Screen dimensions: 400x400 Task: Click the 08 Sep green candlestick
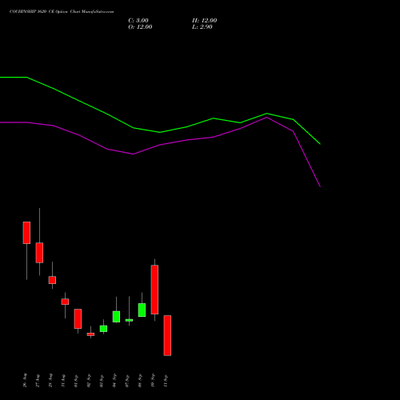click(x=142, y=310)
